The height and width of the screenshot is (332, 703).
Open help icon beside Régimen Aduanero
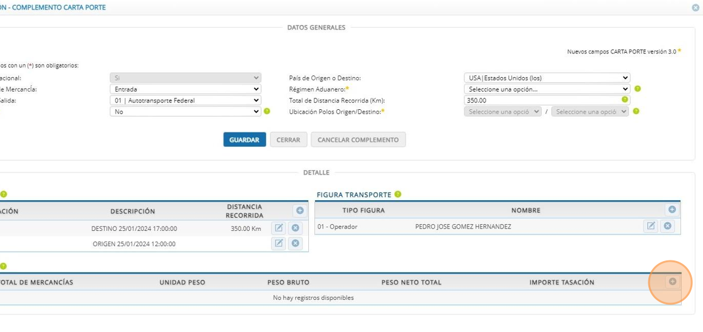pyautogui.click(x=638, y=88)
